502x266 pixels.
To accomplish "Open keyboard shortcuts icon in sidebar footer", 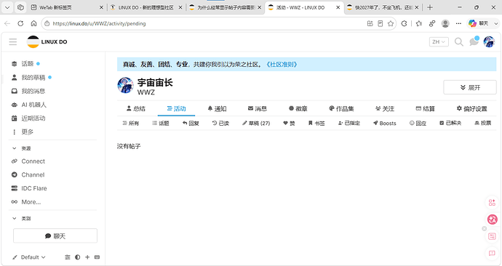I will (97, 257).
